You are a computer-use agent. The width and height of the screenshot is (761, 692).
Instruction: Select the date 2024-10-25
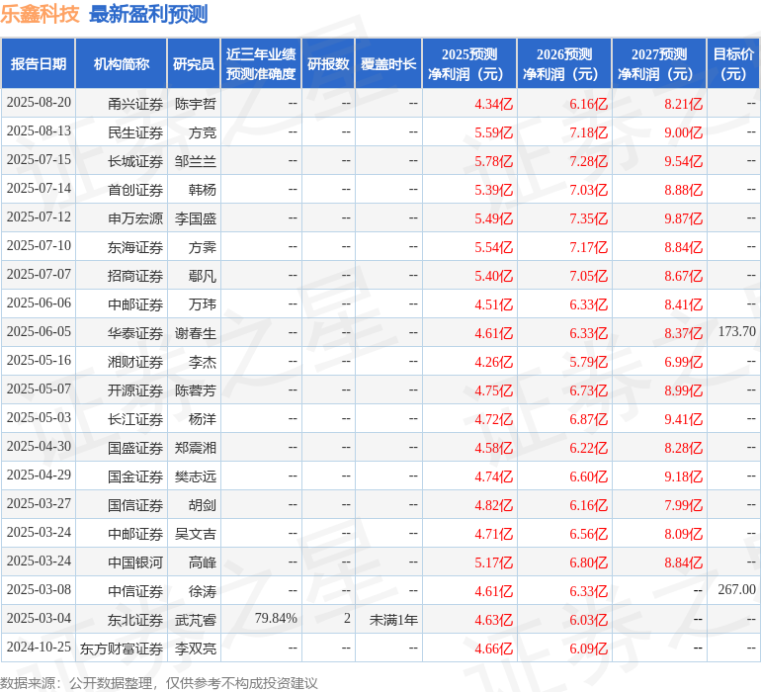click(39, 647)
